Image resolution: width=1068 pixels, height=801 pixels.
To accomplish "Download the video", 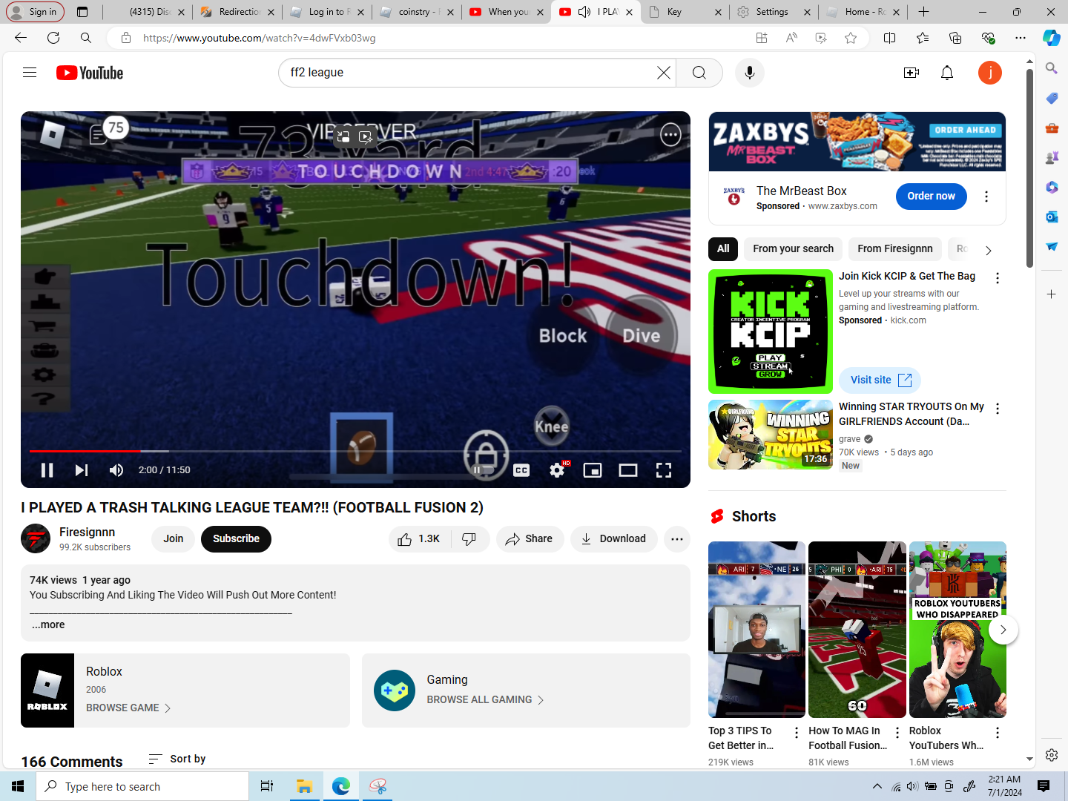I will coord(613,539).
